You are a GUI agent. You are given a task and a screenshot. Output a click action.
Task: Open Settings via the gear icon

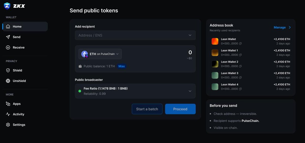pyautogui.click(x=8, y=125)
